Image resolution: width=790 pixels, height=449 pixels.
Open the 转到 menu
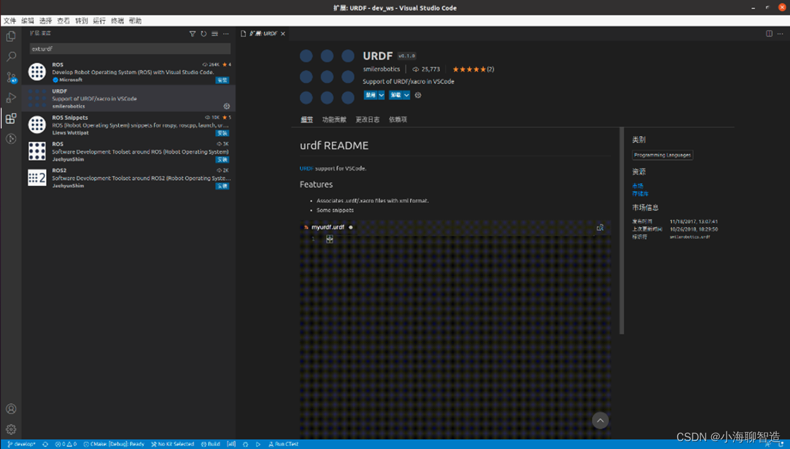81,21
